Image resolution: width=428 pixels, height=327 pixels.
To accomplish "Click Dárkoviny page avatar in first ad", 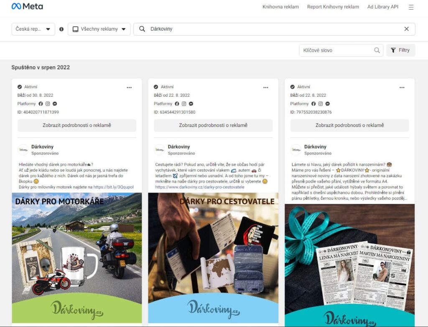I will coord(24,150).
